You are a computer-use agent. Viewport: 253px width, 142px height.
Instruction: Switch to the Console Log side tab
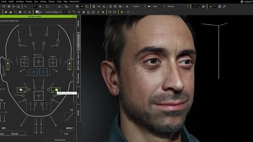click(x=79, y=78)
